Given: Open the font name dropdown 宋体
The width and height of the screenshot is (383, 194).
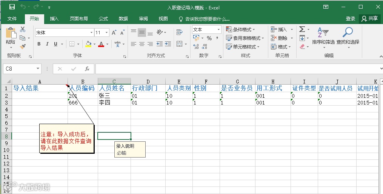Looking at the screenshot, I should click(92, 33).
